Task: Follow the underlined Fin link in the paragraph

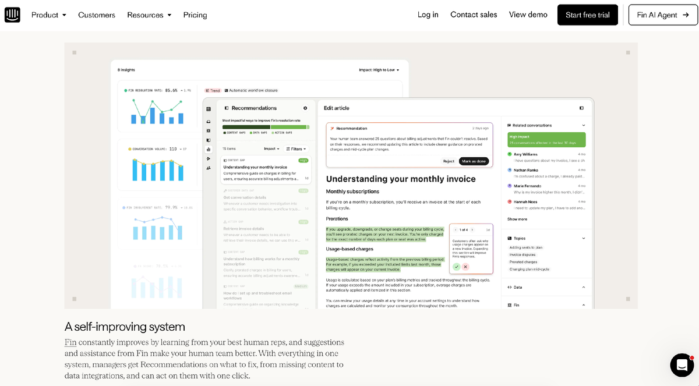Action: click(70, 342)
